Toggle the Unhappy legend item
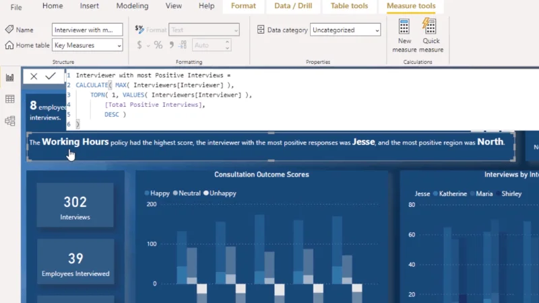 (x=220, y=193)
